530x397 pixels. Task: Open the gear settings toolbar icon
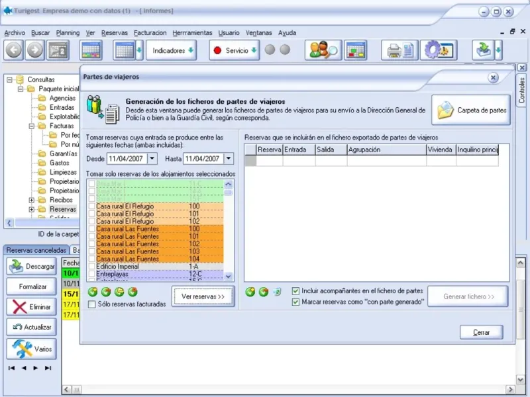click(439, 50)
